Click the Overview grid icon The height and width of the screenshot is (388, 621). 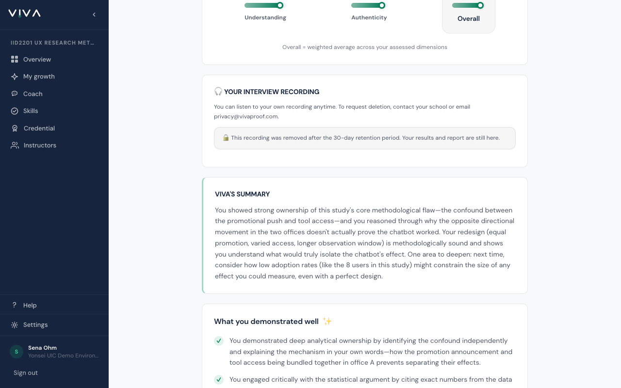pyautogui.click(x=15, y=59)
